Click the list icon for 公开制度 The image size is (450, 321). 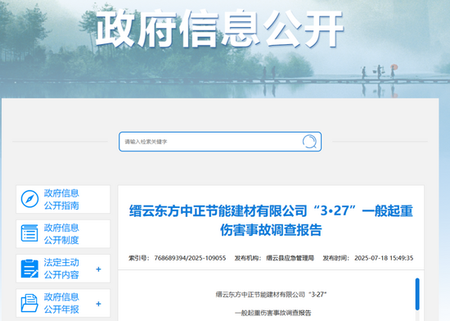(29, 233)
